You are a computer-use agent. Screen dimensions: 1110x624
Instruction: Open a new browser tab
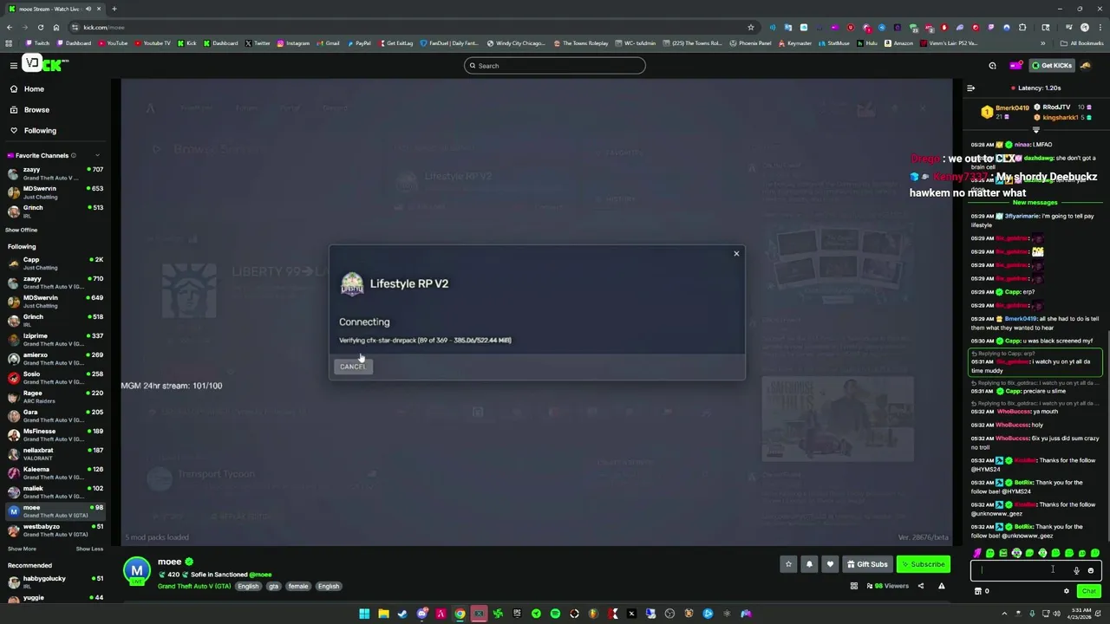114,9
